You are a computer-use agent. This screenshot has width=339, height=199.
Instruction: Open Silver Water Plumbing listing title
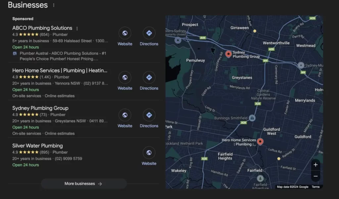tap(37, 146)
